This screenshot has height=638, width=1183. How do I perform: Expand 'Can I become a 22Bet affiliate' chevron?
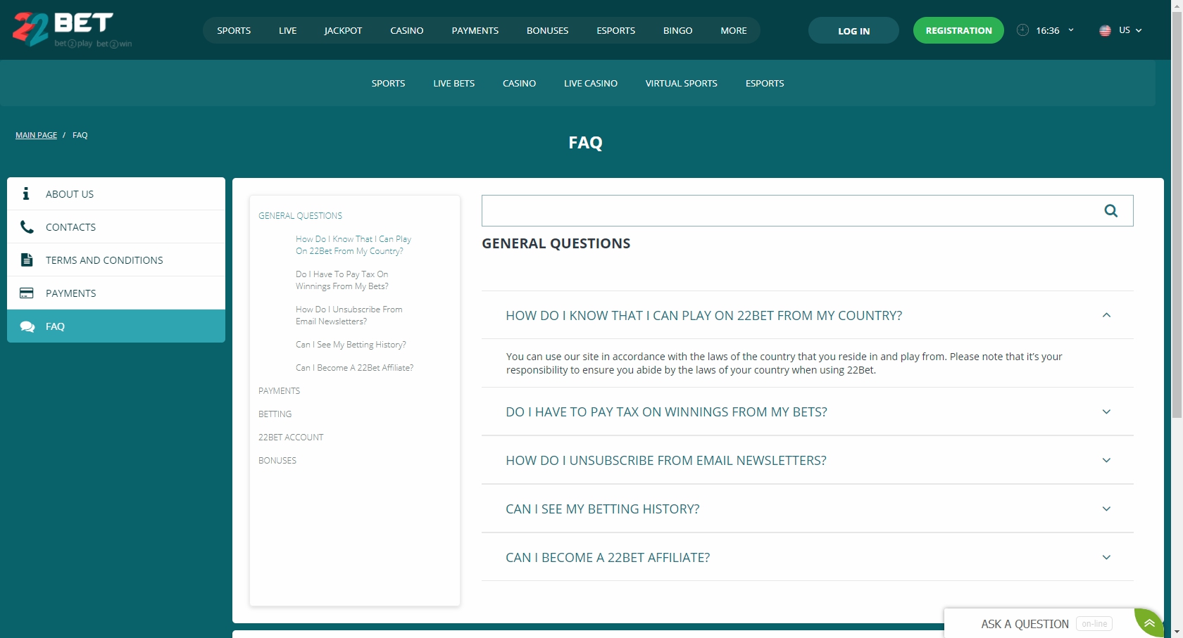click(1106, 557)
